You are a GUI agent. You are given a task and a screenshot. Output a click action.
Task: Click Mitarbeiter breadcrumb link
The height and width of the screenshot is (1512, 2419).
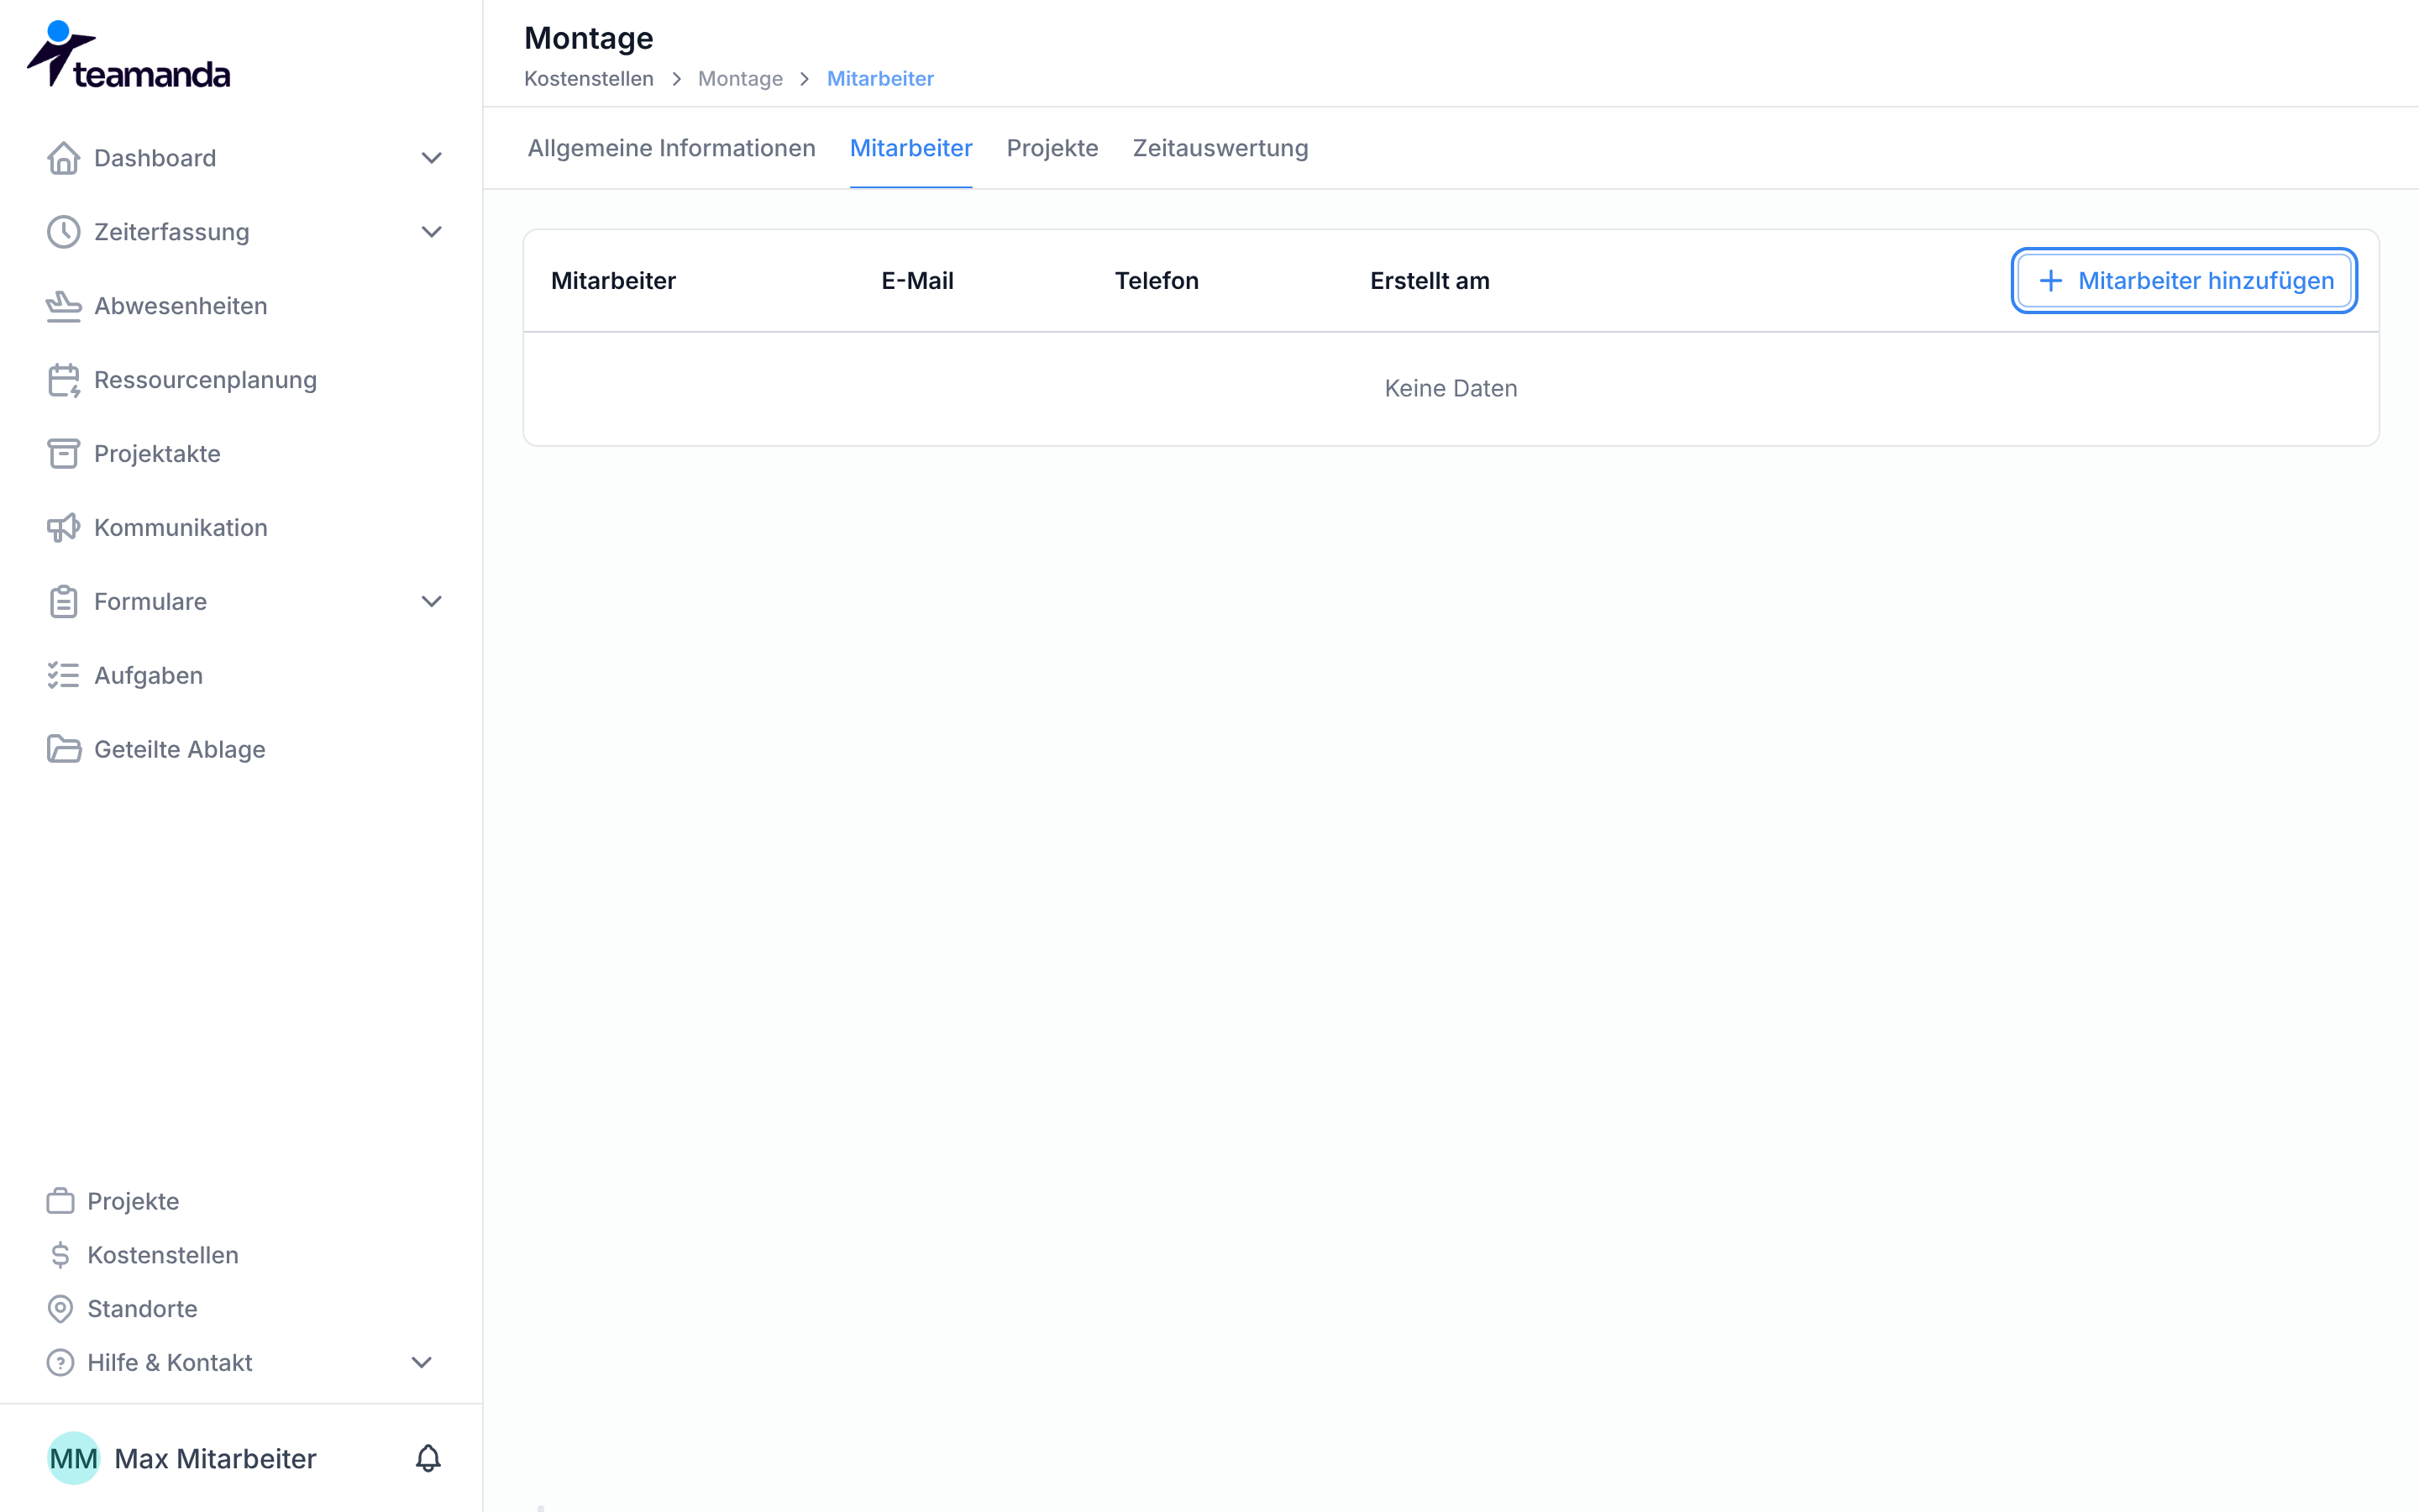[x=880, y=79]
